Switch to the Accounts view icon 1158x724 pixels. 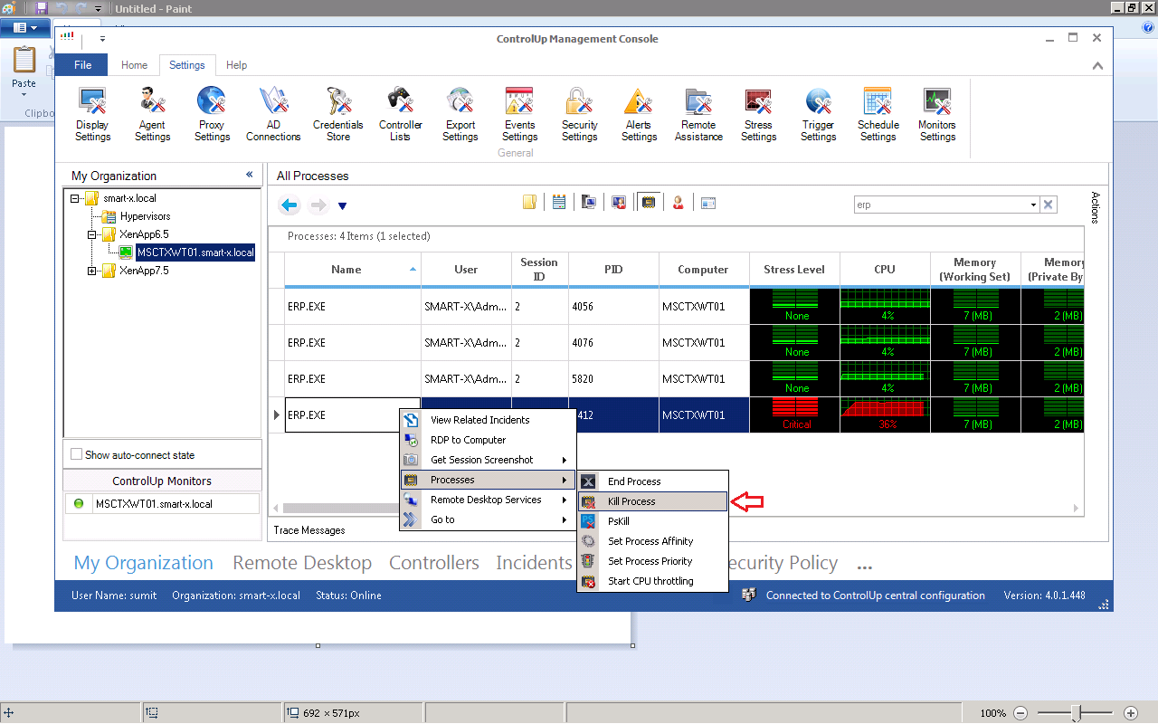coord(679,203)
